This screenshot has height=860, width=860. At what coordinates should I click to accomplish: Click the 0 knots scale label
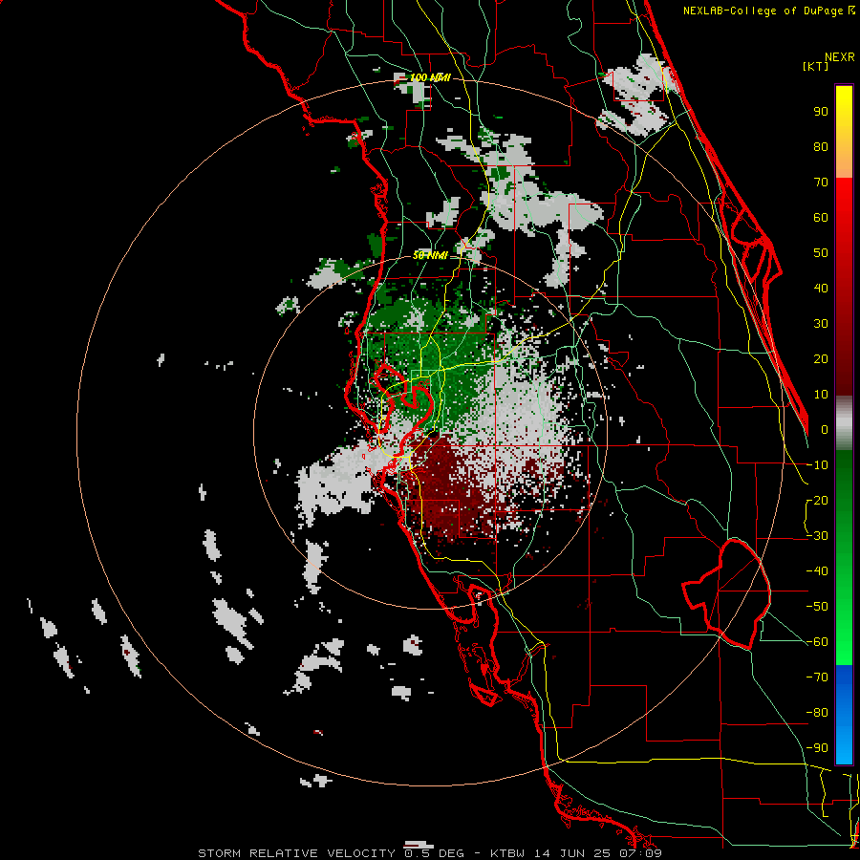pos(825,430)
